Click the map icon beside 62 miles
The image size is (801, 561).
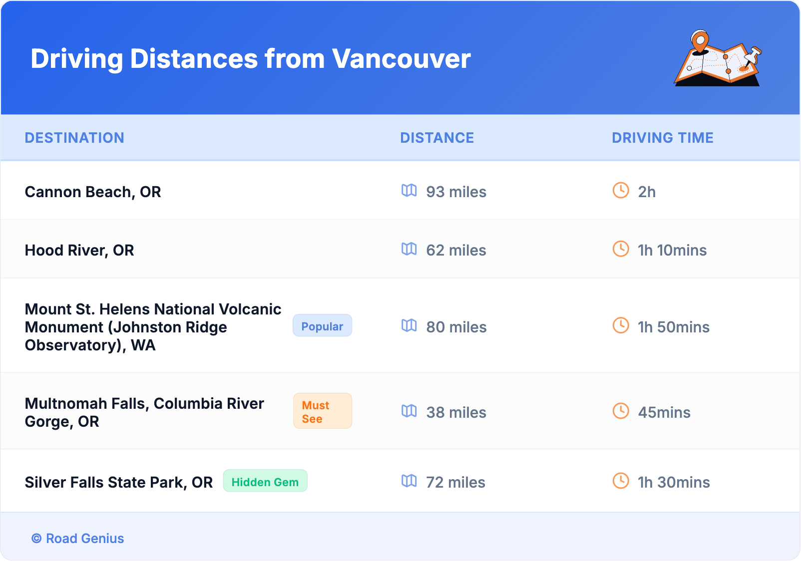click(x=409, y=249)
